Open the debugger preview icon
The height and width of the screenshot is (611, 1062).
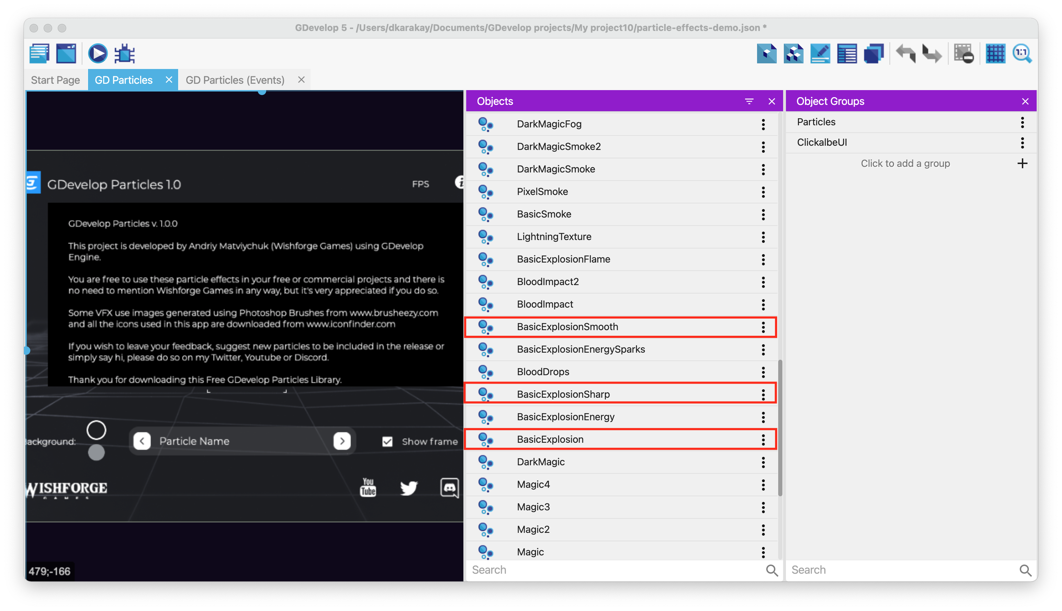125,54
